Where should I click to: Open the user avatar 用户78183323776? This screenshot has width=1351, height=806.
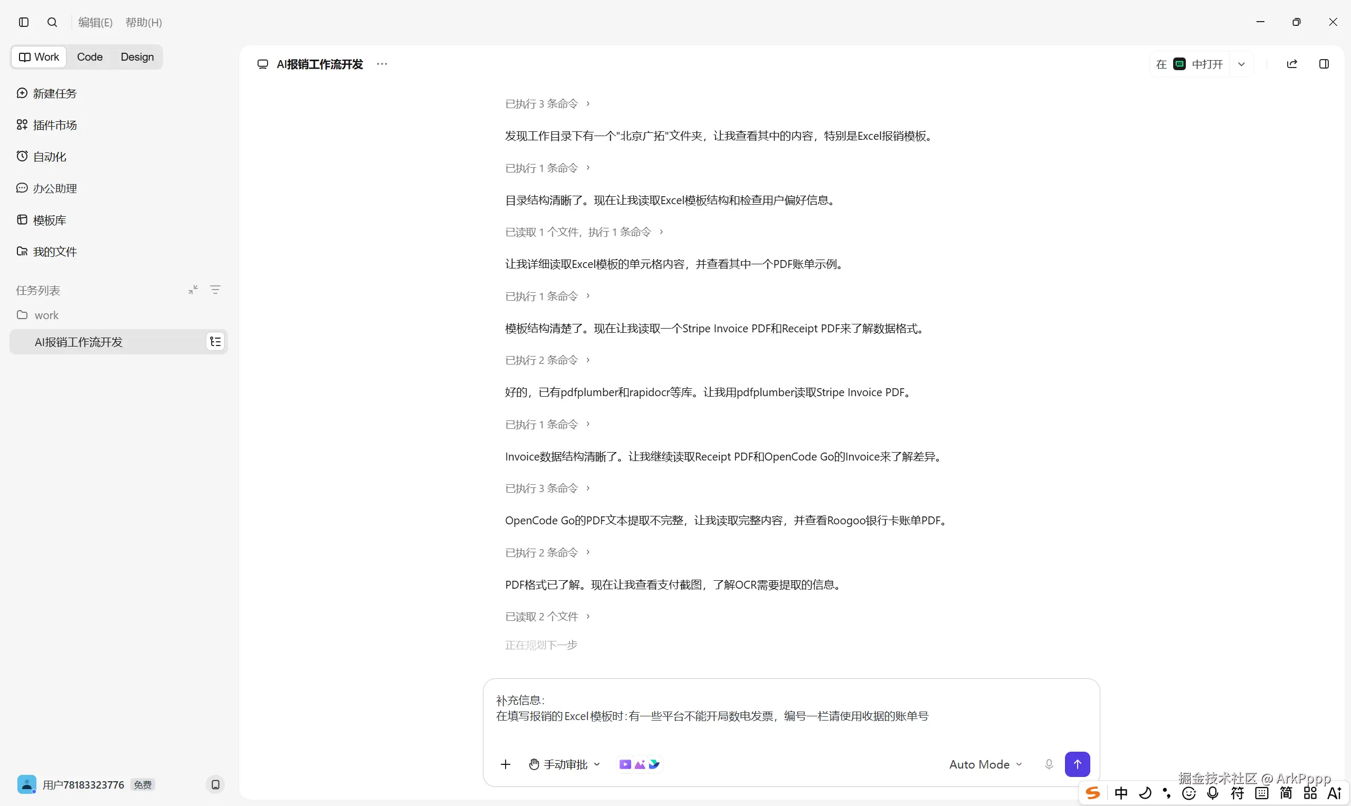[26, 784]
